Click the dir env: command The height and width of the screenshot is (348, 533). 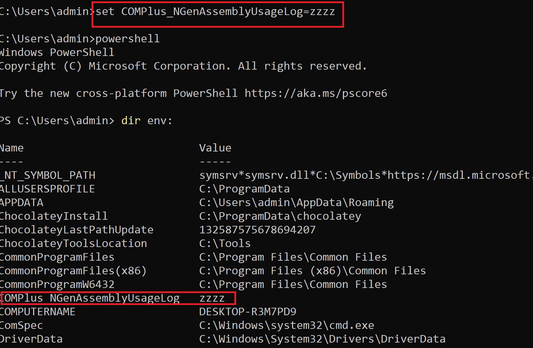pos(147,120)
